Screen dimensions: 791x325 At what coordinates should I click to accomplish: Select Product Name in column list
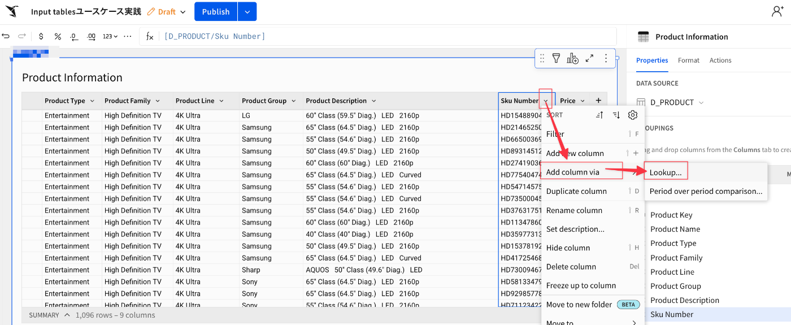(675, 229)
